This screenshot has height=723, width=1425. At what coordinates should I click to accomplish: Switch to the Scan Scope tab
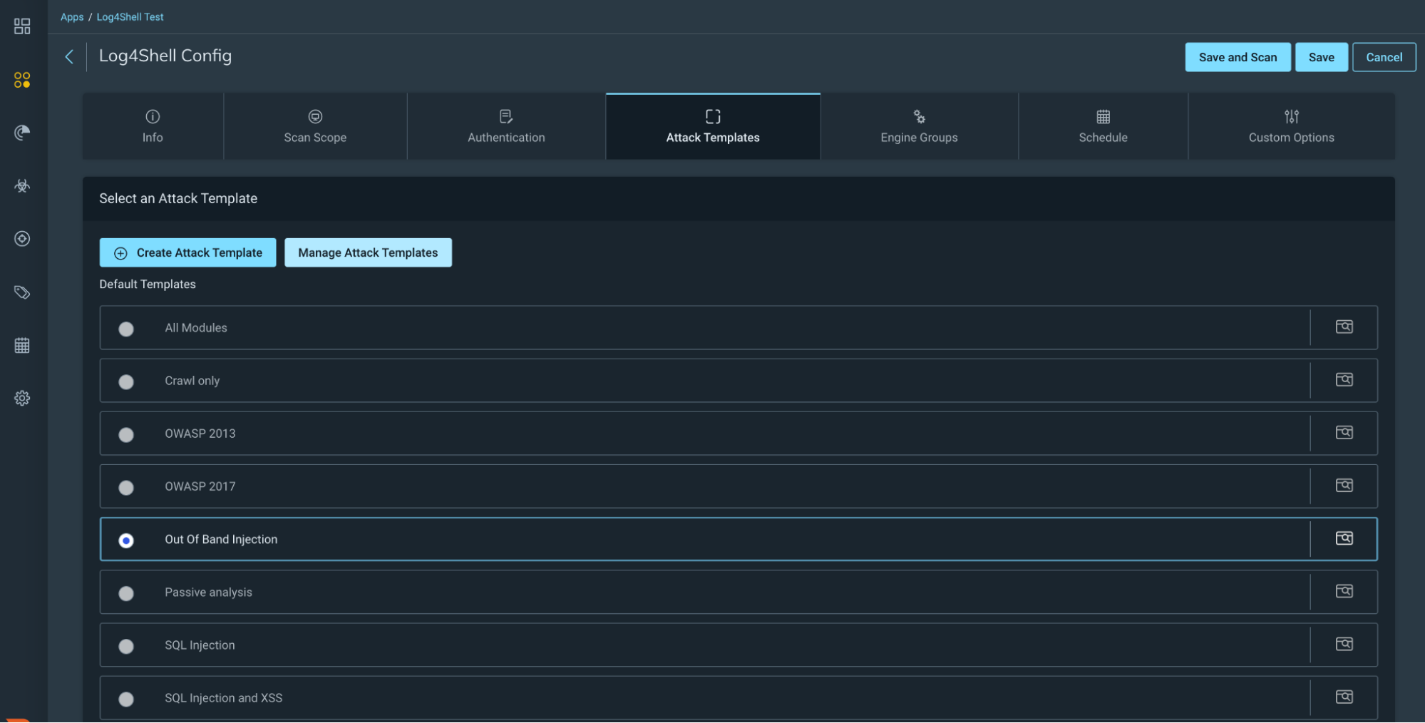(x=315, y=126)
